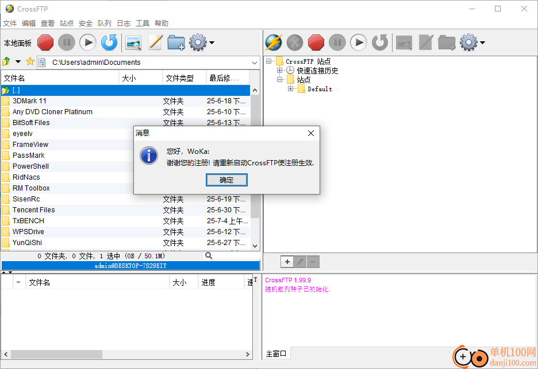Open dropdown arrow beside remote gear

pyautogui.click(x=483, y=43)
